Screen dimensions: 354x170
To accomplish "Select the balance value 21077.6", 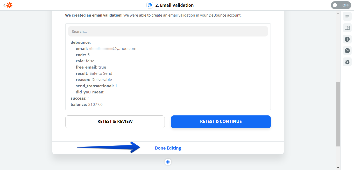I will [x=95, y=105].
